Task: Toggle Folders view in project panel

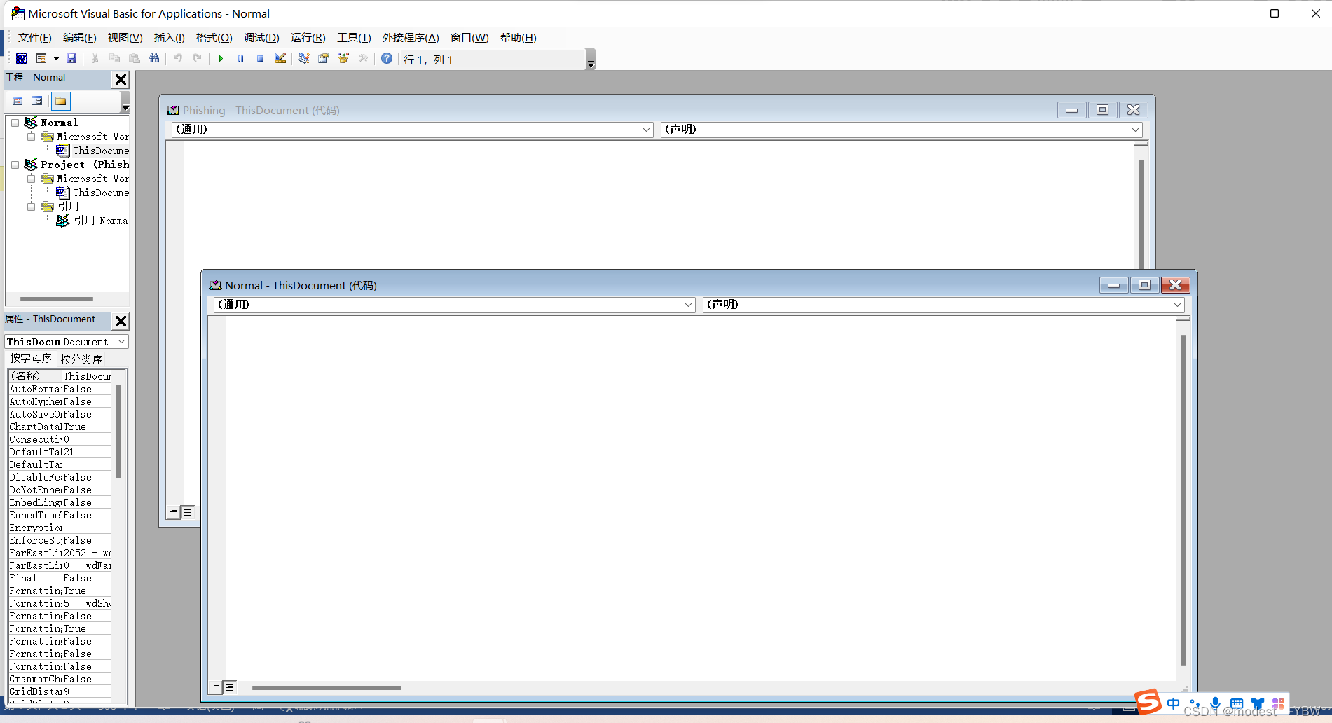Action: click(61, 101)
